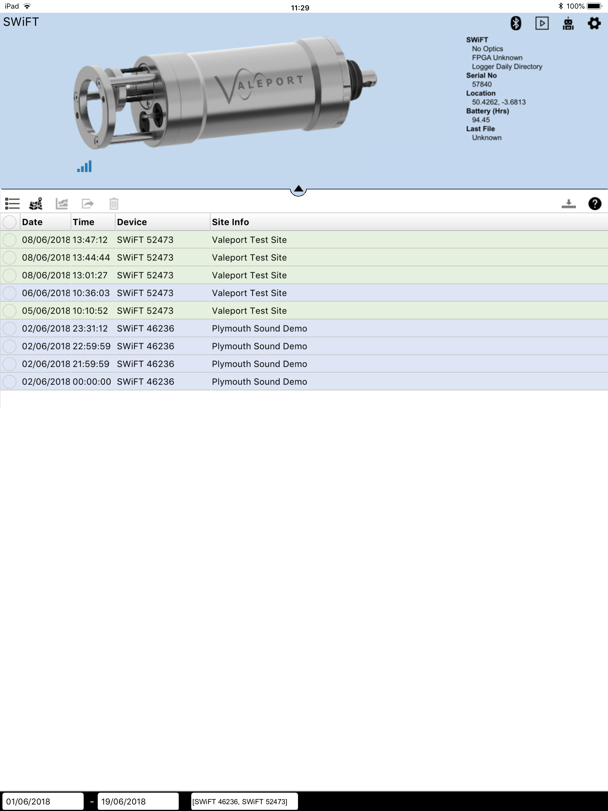Tap SWiFT 52473 in the 10:36:03 row
608x811 pixels.
(x=145, y=293)
